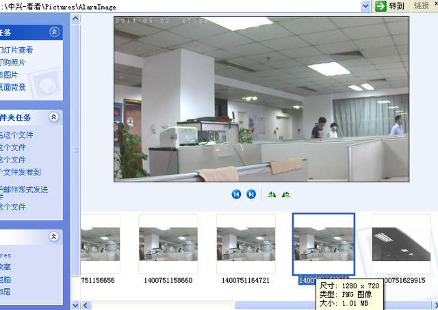Select the partially visible thumbnail ending 751156656
This screenshot has height=310, width=438.
tap(100, 244)
